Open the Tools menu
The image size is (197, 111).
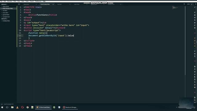click(x=27, y=1)
